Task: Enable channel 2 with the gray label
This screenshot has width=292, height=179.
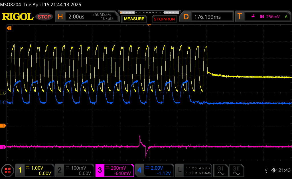Action: tap(74, 170)
